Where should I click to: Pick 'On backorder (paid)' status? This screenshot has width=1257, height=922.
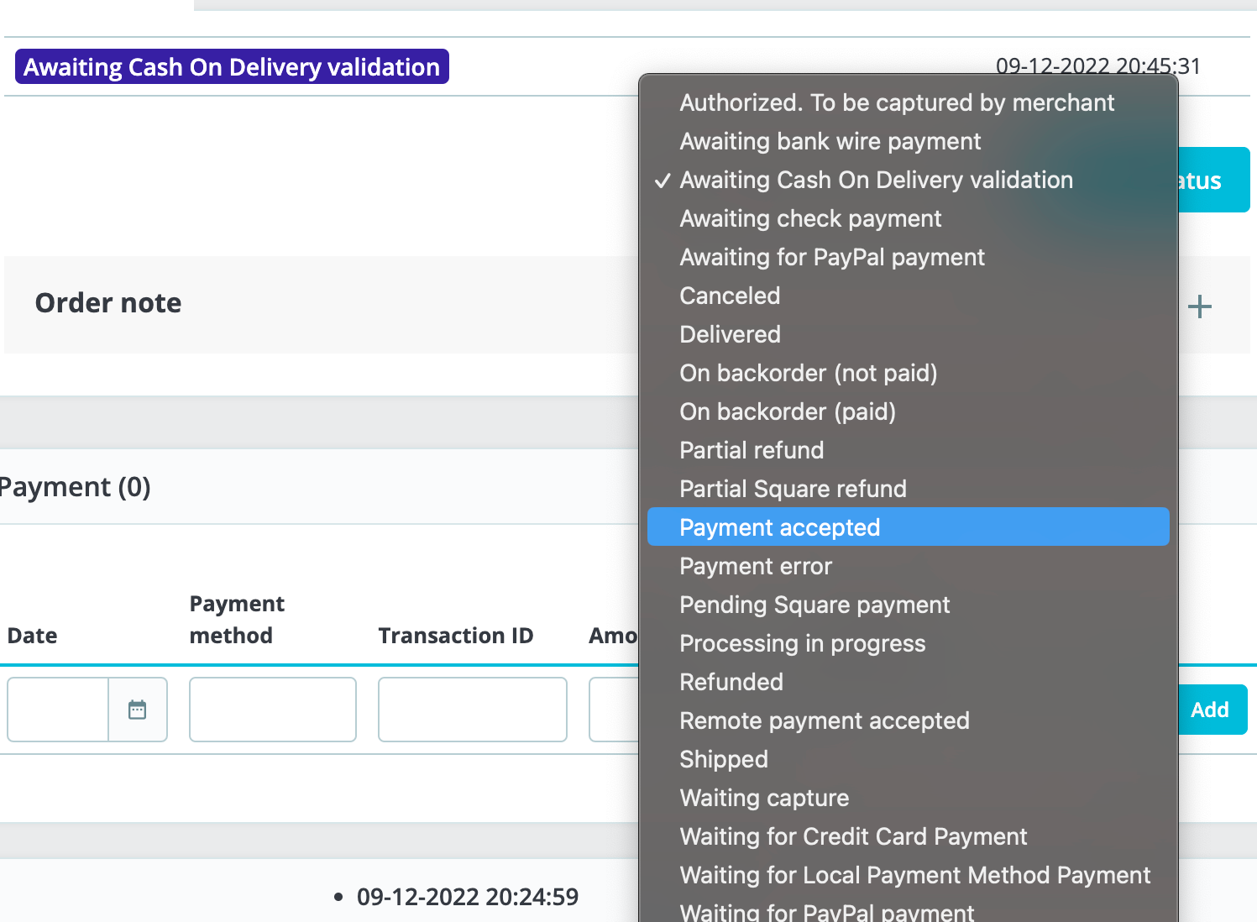click(787, 411)
